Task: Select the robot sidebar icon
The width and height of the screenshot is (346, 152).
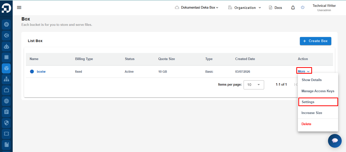Action: (6, 46)
